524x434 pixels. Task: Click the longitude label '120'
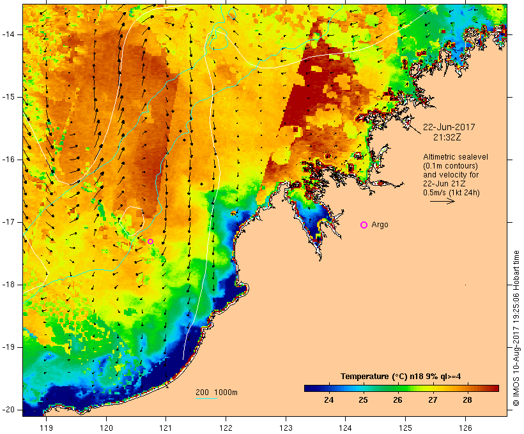click(106, 428)
